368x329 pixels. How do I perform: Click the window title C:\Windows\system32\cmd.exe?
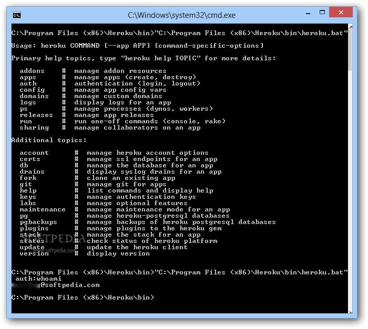point(181,15)
